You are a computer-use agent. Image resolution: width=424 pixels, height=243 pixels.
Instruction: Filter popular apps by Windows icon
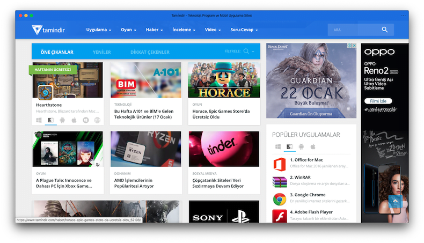pyautogui.click(x=277, y=146)
